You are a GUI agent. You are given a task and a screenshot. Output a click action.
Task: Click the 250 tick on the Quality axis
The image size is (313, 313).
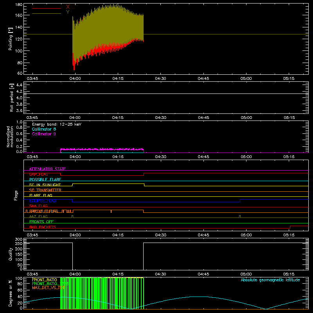coord(19,244)
